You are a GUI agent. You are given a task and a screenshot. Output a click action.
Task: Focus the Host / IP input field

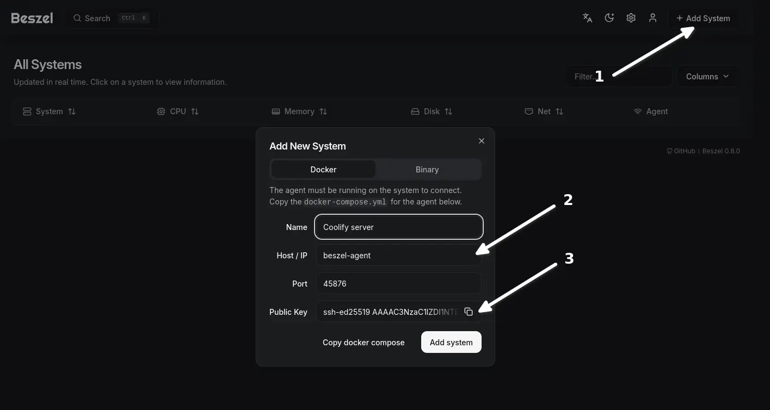tap(398, 255)
